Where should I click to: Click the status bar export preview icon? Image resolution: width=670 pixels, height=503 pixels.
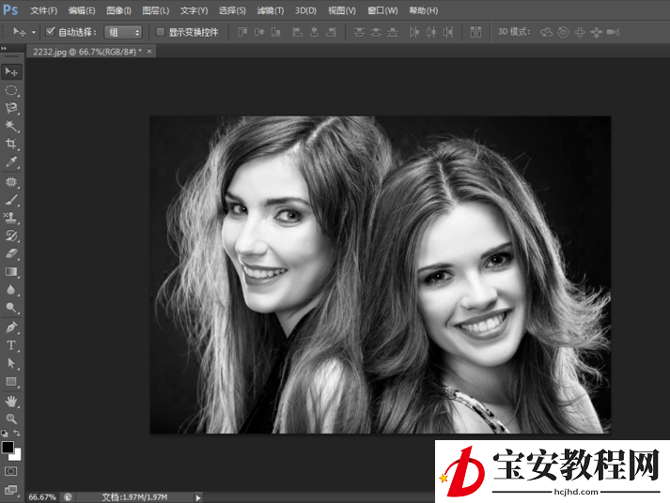click(68, 497)
